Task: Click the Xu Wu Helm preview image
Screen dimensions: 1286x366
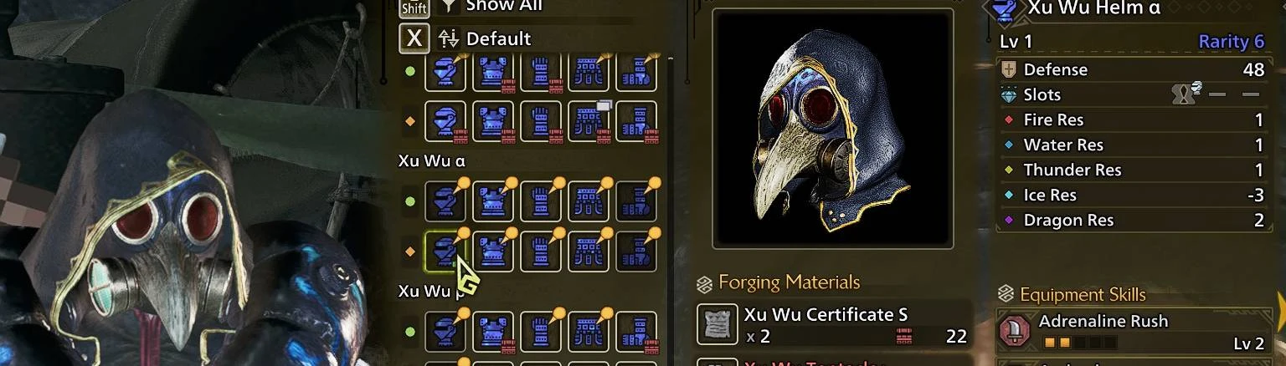Action: [833, 129]
